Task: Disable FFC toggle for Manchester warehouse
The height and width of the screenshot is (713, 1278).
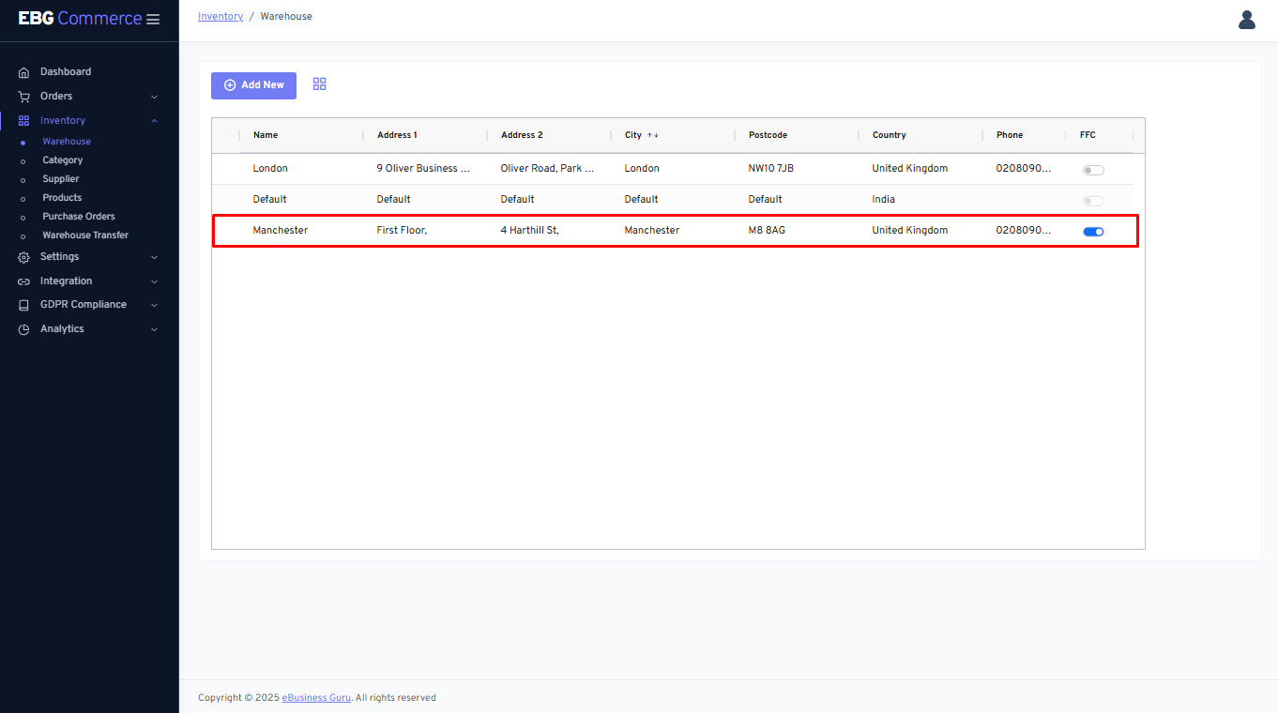Action: [1093, 231]
